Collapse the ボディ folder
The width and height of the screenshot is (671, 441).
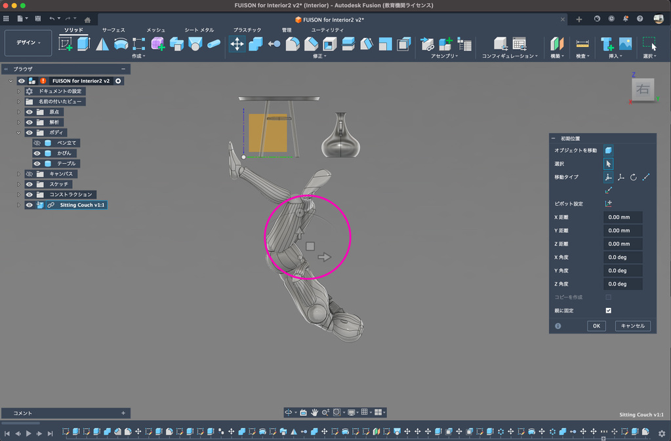pos(19,132)
